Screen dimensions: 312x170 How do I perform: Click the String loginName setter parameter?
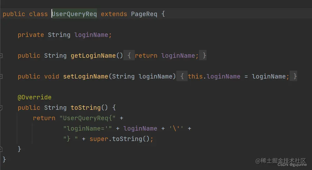(142, 76)
